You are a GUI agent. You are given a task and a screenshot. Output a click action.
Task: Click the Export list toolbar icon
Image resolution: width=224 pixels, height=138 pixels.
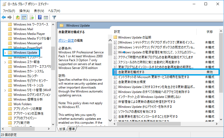(32, 17)
